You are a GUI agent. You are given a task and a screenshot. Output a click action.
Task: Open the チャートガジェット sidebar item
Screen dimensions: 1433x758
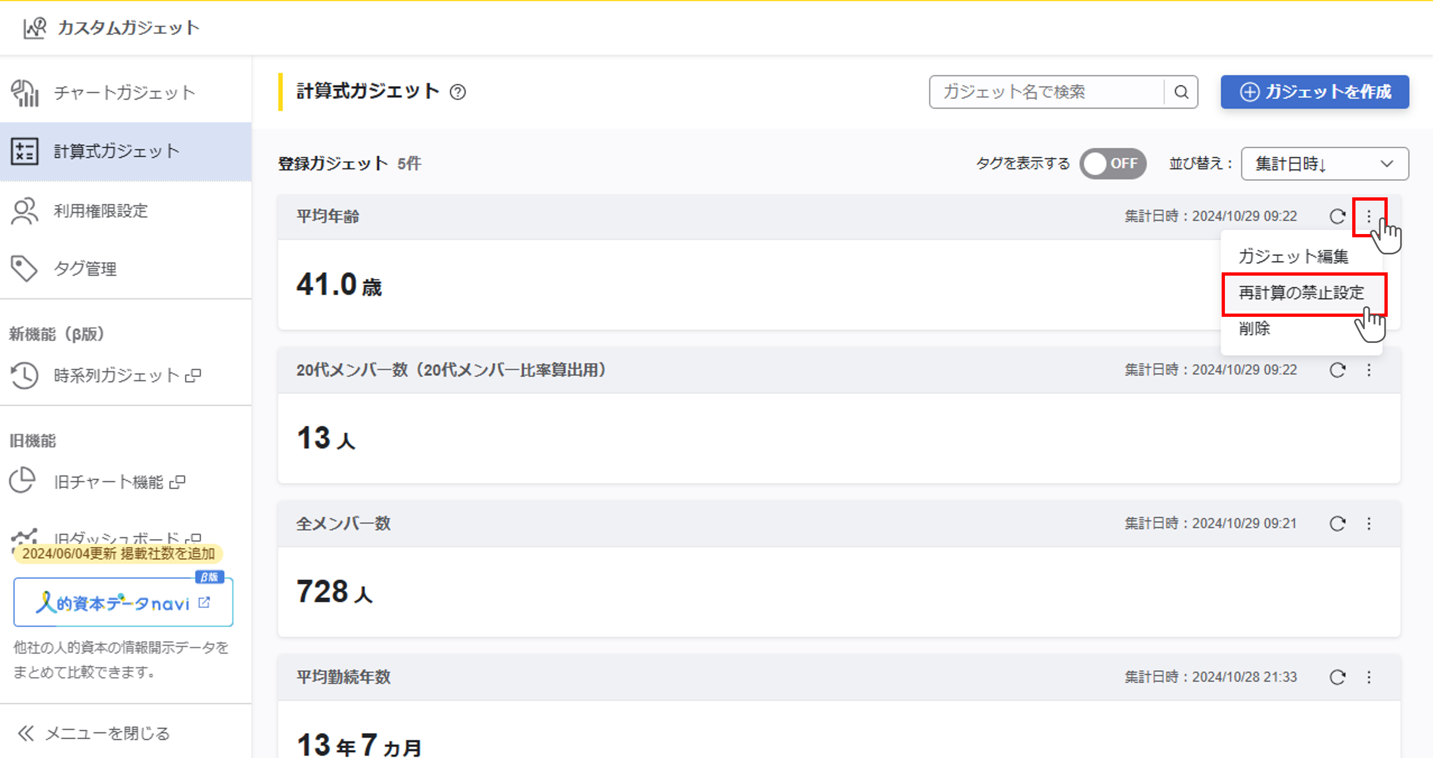[x=124, y=93]
